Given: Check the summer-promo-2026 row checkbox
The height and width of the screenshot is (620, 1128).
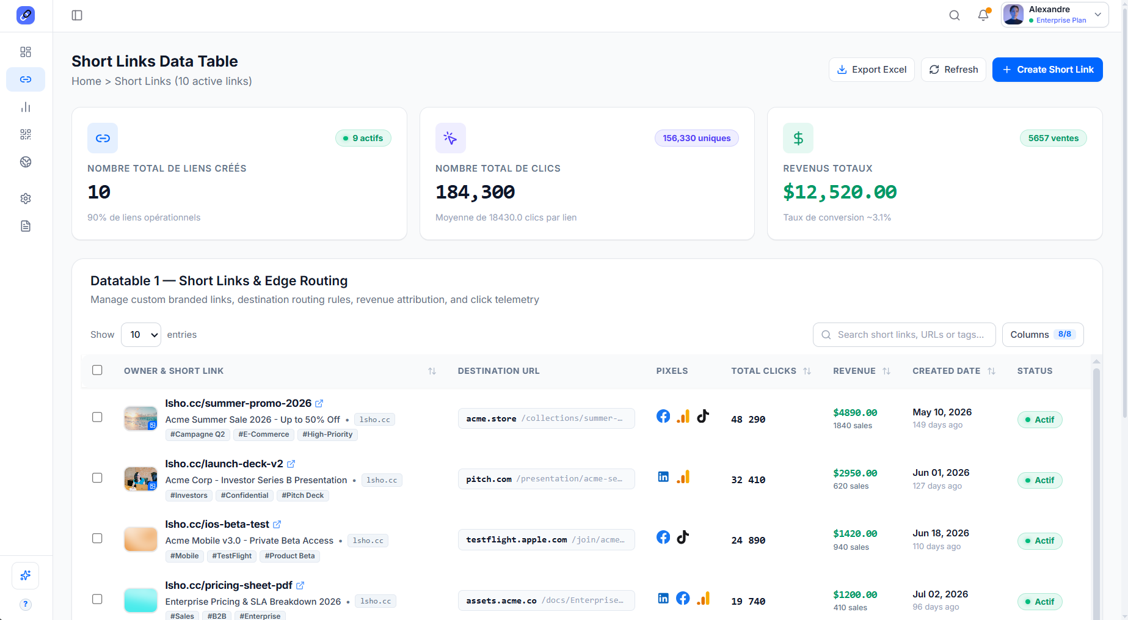Looking at the screenshot, I should coord(97,417).
